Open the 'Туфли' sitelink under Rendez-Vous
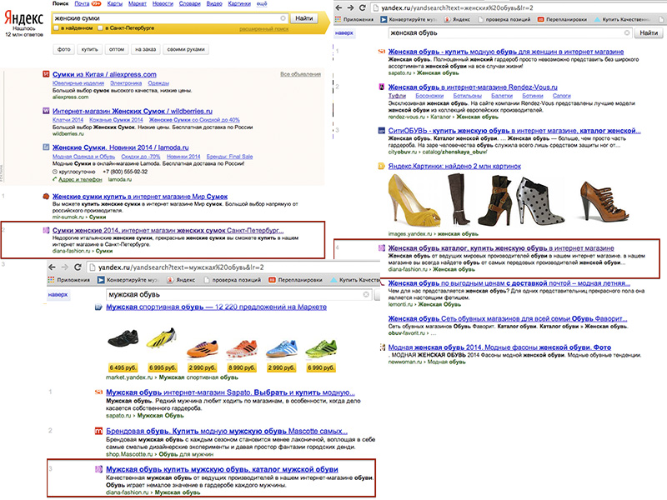 click(x=398, y=96)
